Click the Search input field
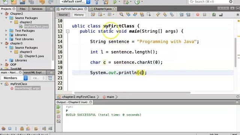 click(x=211, y=2)
